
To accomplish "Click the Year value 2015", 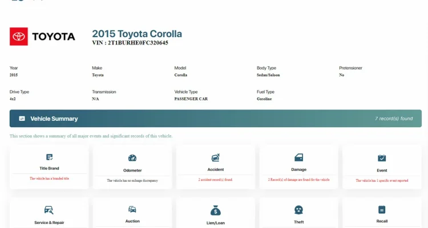I will coord(14,75).
